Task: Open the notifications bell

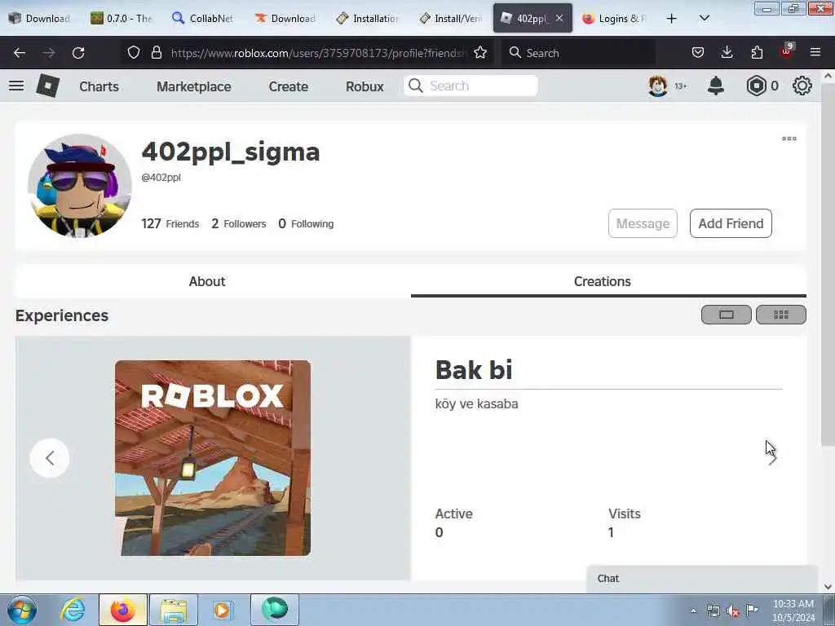Action: [x=716, y=86]
